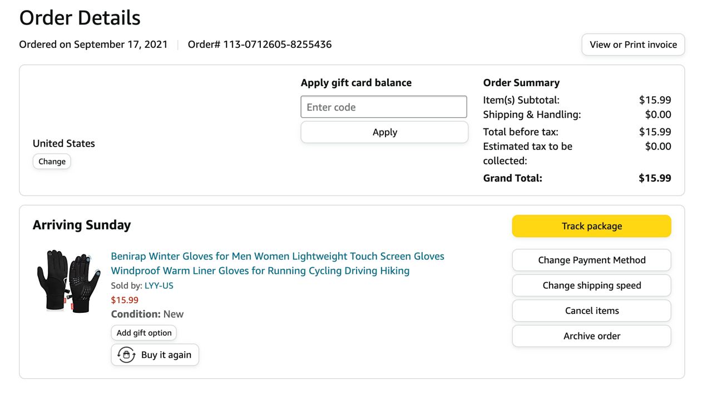Select Change Payment Method
The image size is (712, 395).
pyautogui.click(x=591, y=260)
